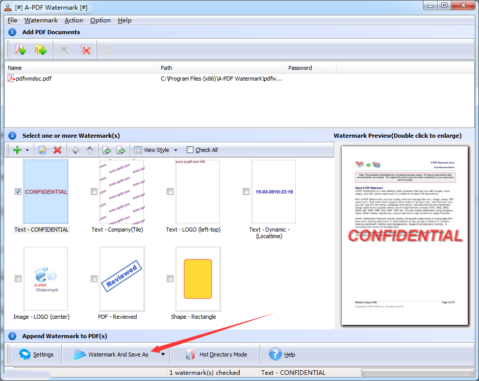Select the LOGO (left-top) watermark thumbnail
This screenshot has height=381, width=479.
point(197,192)
